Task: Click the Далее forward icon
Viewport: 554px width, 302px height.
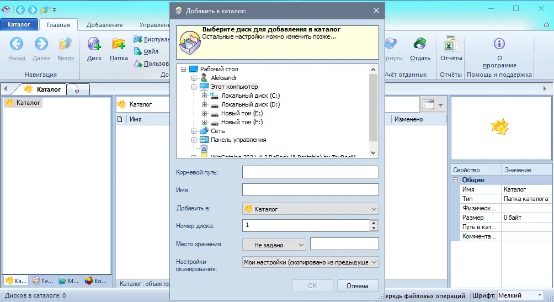Action: click(41, 44)
